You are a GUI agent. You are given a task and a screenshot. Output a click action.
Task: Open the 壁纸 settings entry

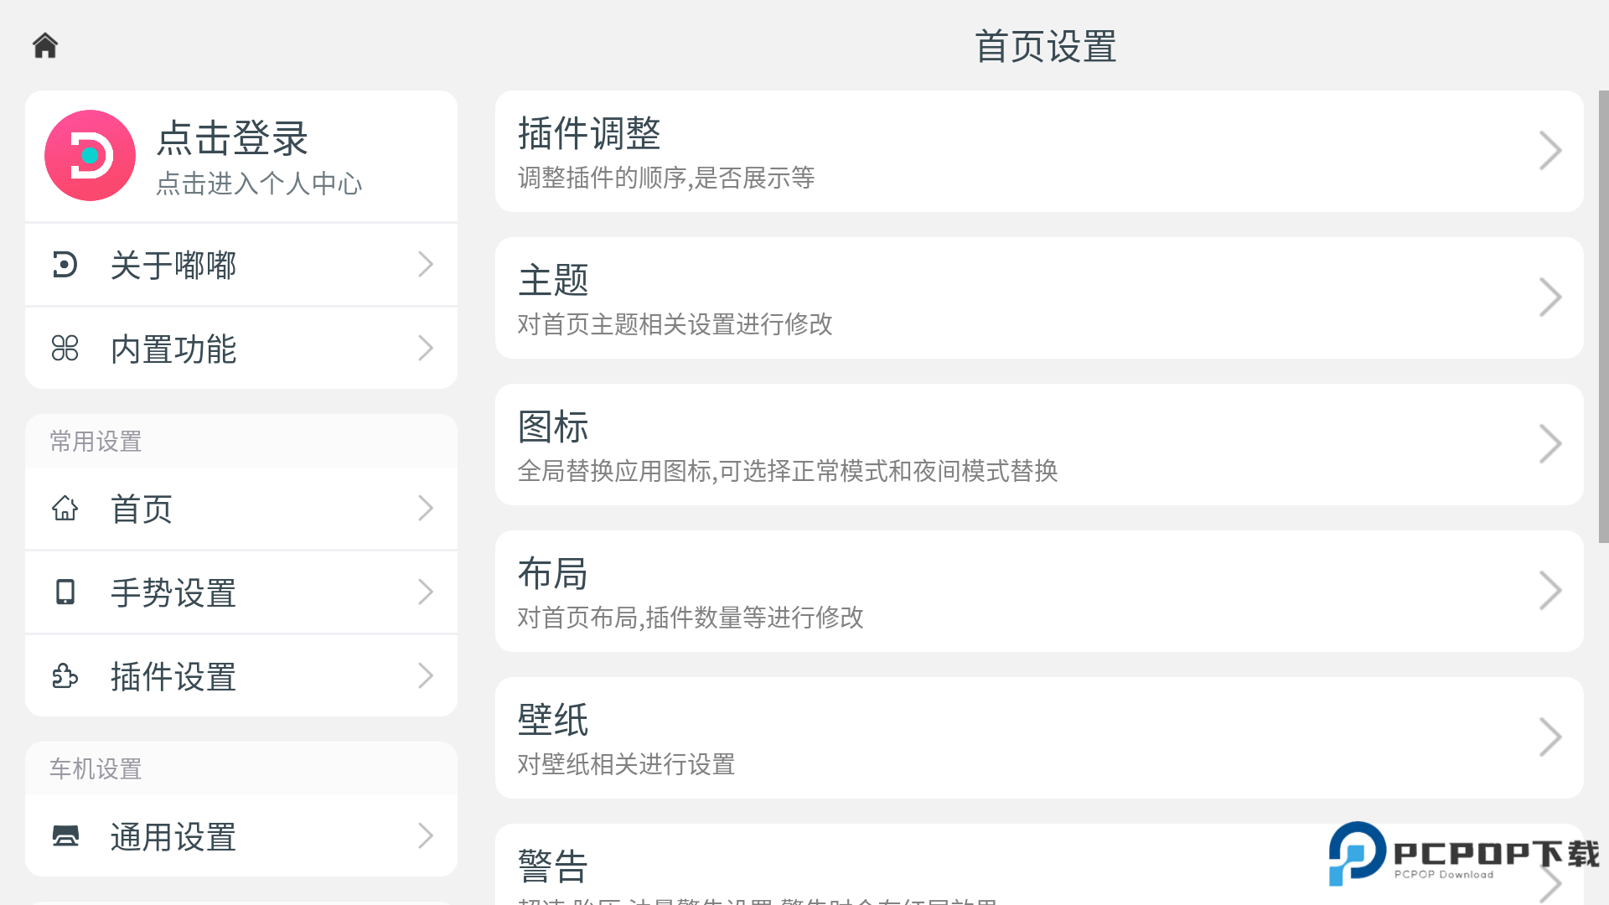tap(1037, 738)
